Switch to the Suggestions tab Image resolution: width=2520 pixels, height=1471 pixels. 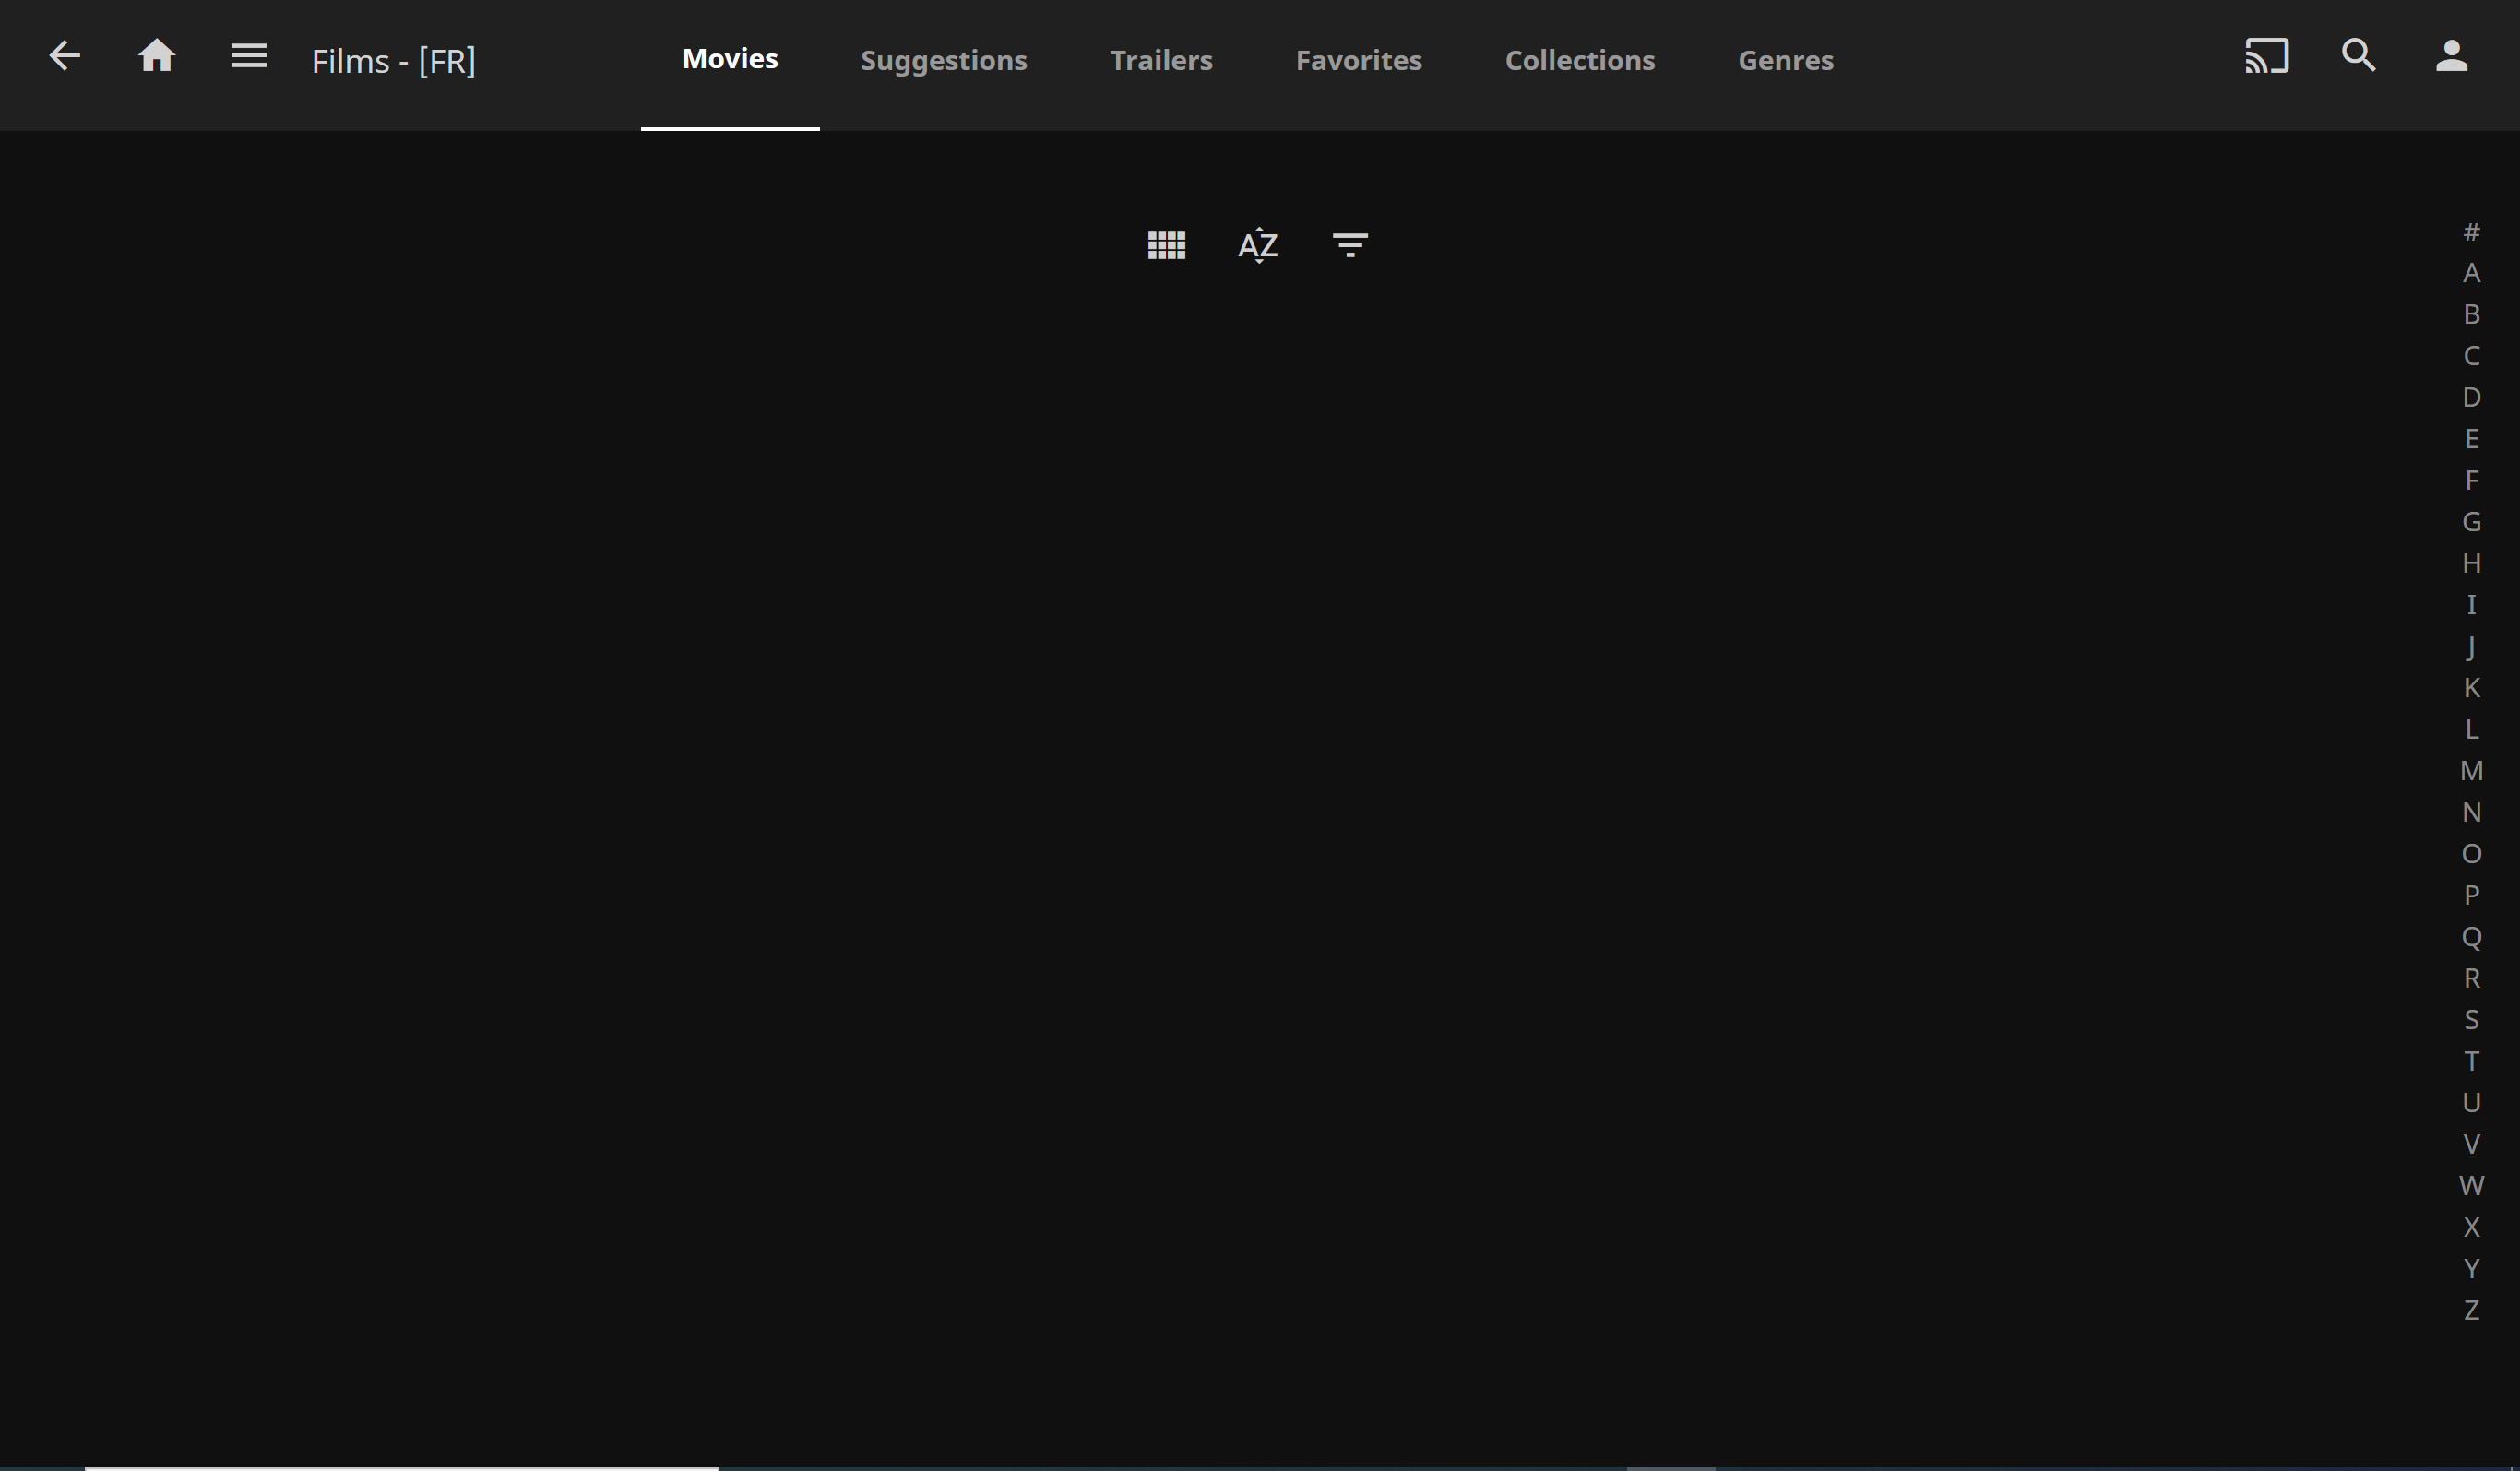coord(943,60)
